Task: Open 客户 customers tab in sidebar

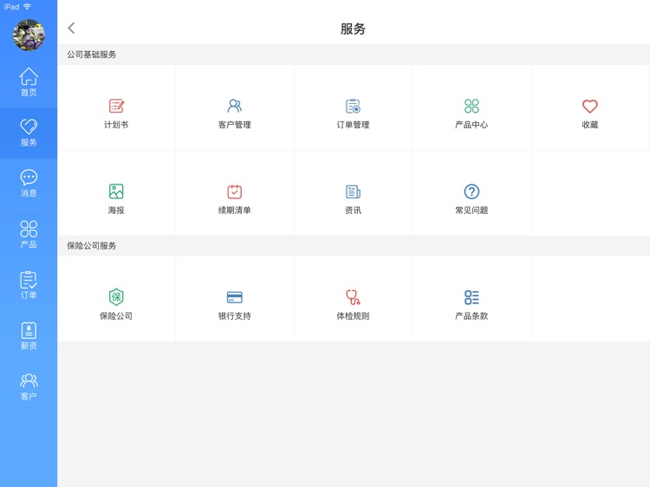Action: pos(29,386)
